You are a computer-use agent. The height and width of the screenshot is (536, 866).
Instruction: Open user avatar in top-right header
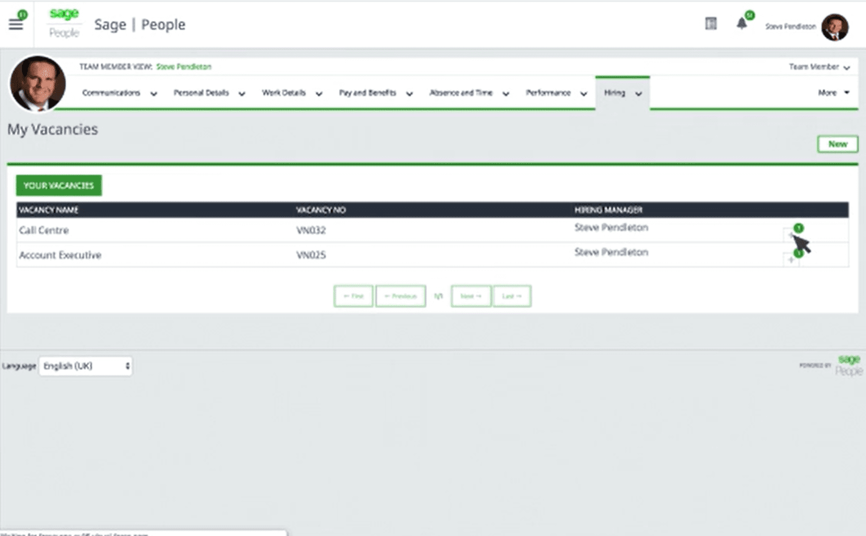coord(834,27)
